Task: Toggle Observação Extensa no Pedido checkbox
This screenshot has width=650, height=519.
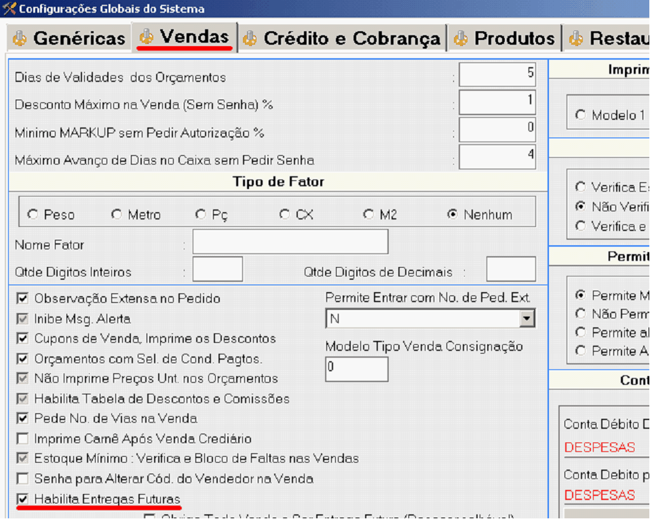Action: tap(23, 298)
